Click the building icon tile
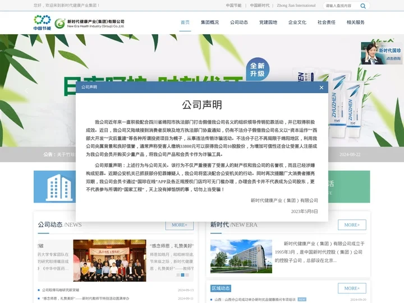Screen dimensions: 404x303 pos(59,187)
